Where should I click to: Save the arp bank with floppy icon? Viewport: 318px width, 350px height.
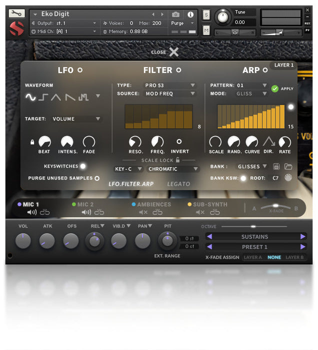(x=276, y=166)
